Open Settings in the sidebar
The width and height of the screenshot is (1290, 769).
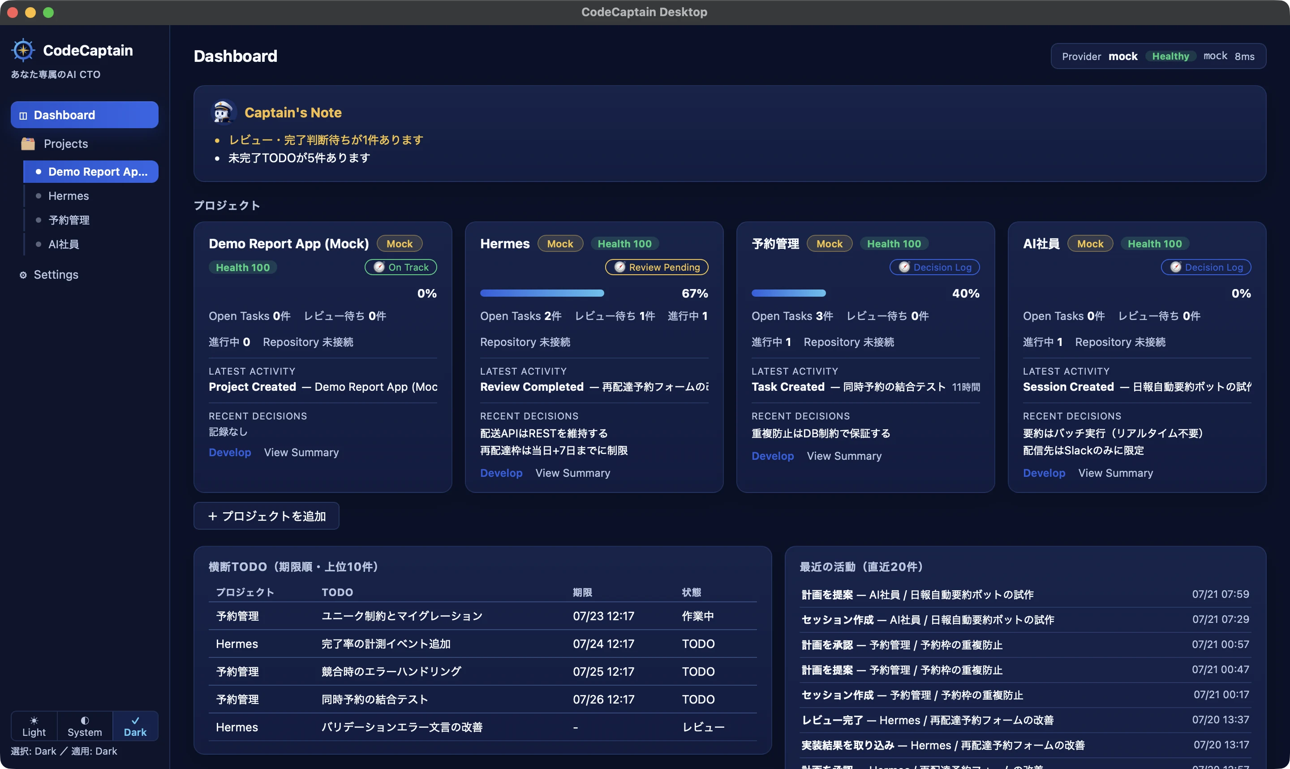84,275
